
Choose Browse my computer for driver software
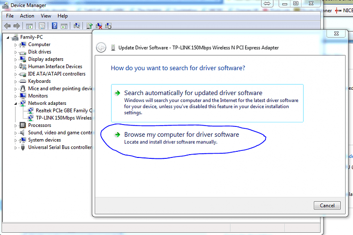[182, 138]
